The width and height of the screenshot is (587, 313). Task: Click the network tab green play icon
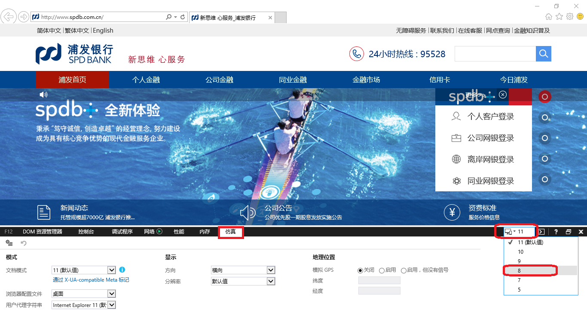click(x=159, y=231)
